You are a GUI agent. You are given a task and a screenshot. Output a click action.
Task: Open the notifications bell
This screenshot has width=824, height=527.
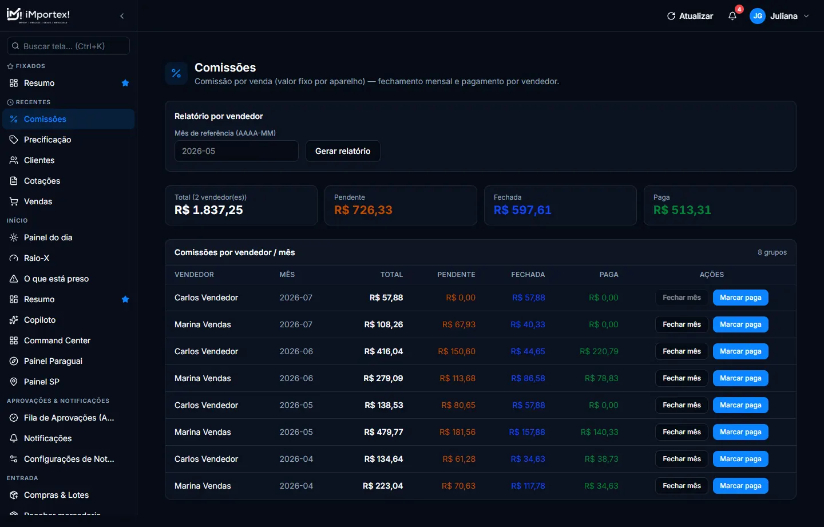tap(732, 16)
